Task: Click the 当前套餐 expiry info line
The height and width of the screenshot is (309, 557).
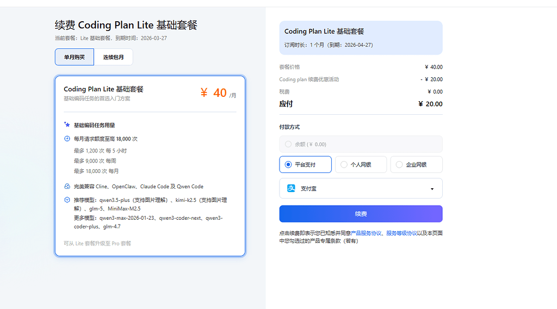Action: click(x=111, y=38)
